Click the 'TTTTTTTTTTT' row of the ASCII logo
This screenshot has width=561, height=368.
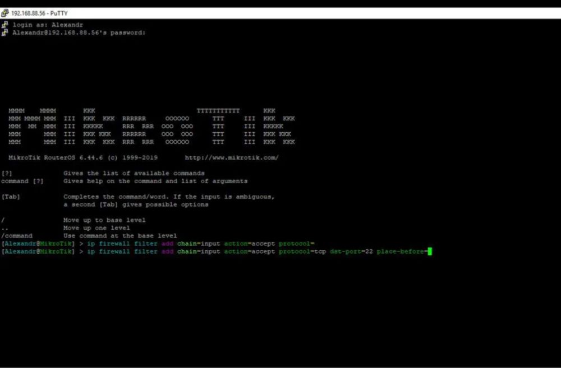pyautogui.click(x=218, y=111)
